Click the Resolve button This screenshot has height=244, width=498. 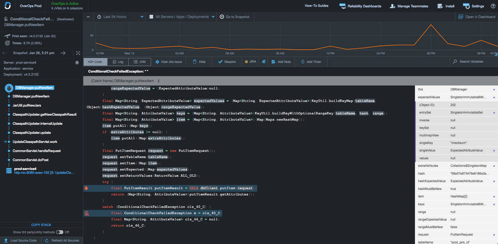[227, 61]
